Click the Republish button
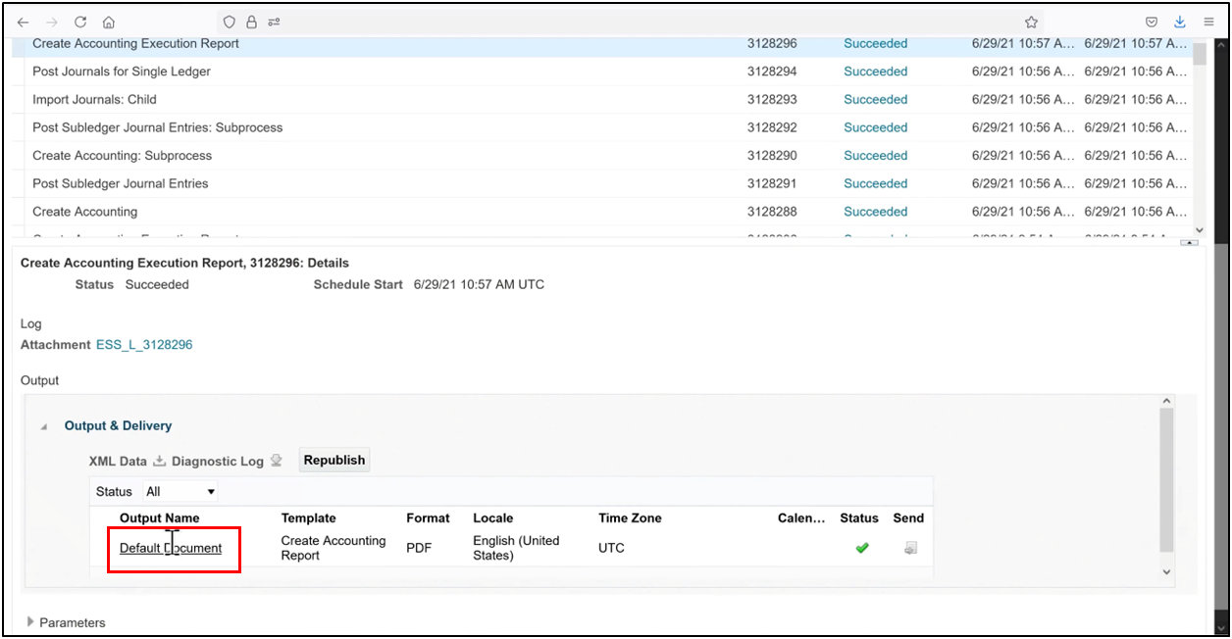The image size is (1232, 639). click(334, 460)
